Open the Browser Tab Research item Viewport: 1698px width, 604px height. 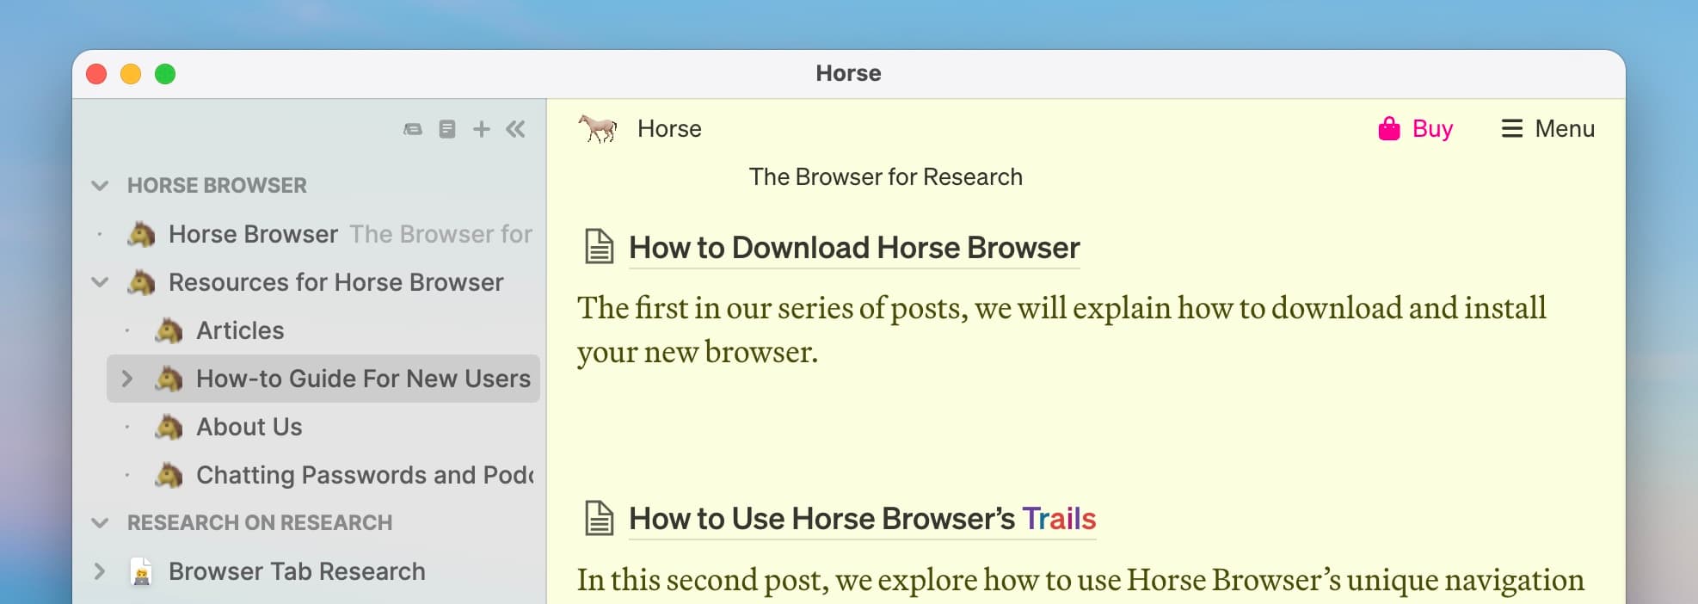pos(297,571)
